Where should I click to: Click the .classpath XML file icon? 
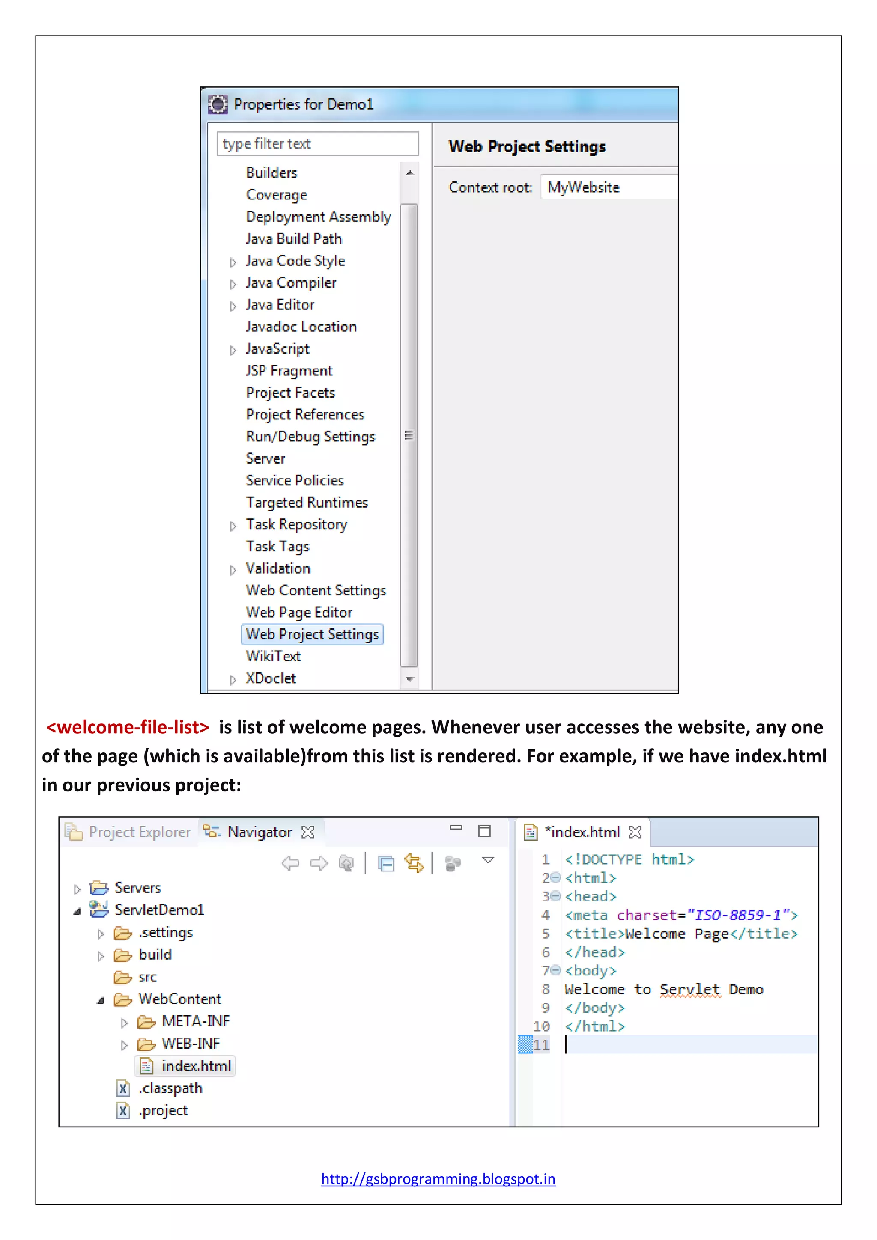pyautogui.click(x=123, y=1088)
